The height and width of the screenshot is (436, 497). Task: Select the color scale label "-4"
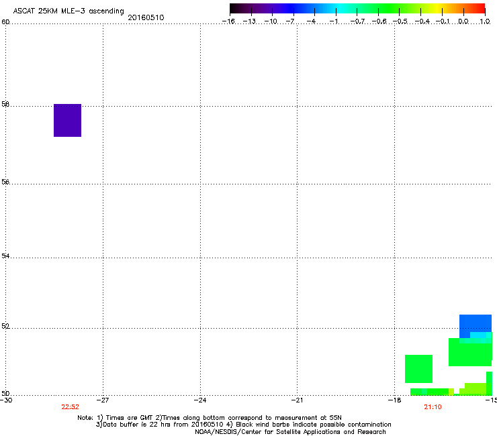(311, 21)
